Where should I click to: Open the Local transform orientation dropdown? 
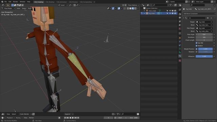pyautogui.click(x=63, y=5)
